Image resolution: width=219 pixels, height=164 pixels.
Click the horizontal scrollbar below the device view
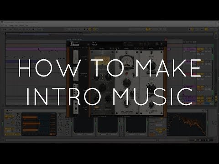81,140
